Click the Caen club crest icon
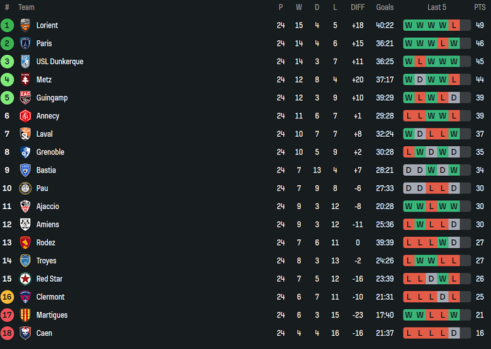The image size is (491, 349). coord(25,333)
